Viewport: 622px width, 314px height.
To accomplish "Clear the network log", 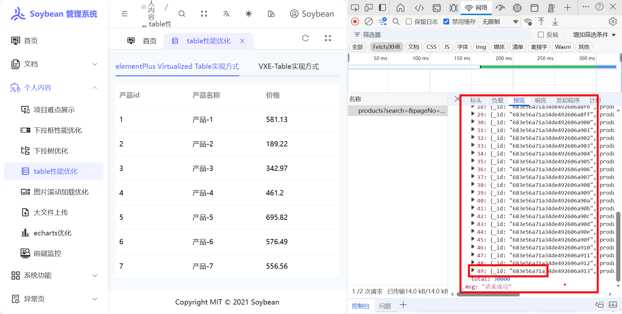I will click(x=369, y=22).
